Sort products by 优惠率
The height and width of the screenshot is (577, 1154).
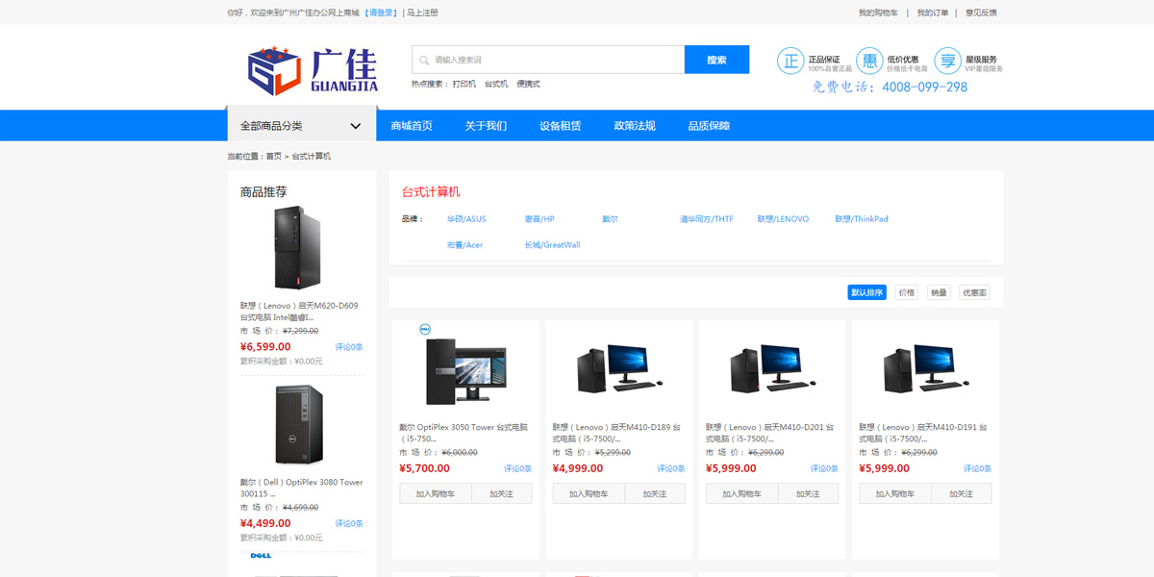click(x=973, y=292)
